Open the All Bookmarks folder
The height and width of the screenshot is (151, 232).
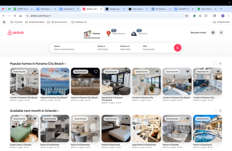221,22
